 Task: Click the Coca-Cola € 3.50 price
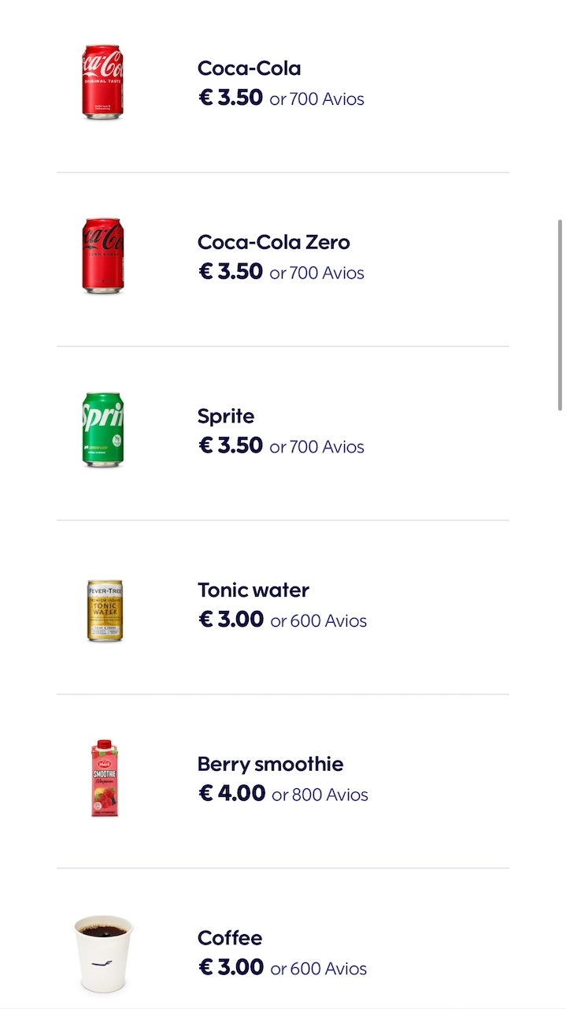[x=231, y=98]
